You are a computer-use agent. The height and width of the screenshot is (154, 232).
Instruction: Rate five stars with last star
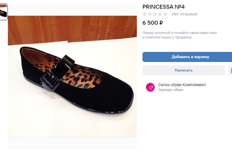[165, 14]
